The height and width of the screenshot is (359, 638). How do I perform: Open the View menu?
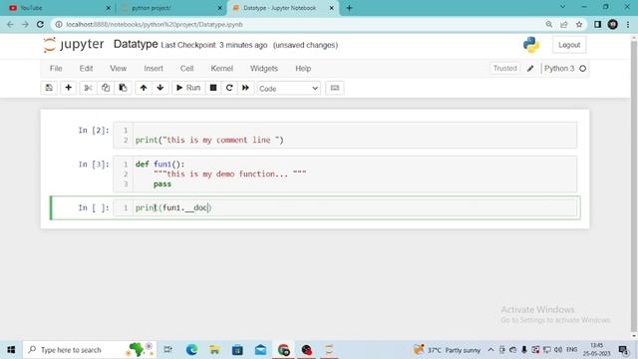tap(118, 69)
